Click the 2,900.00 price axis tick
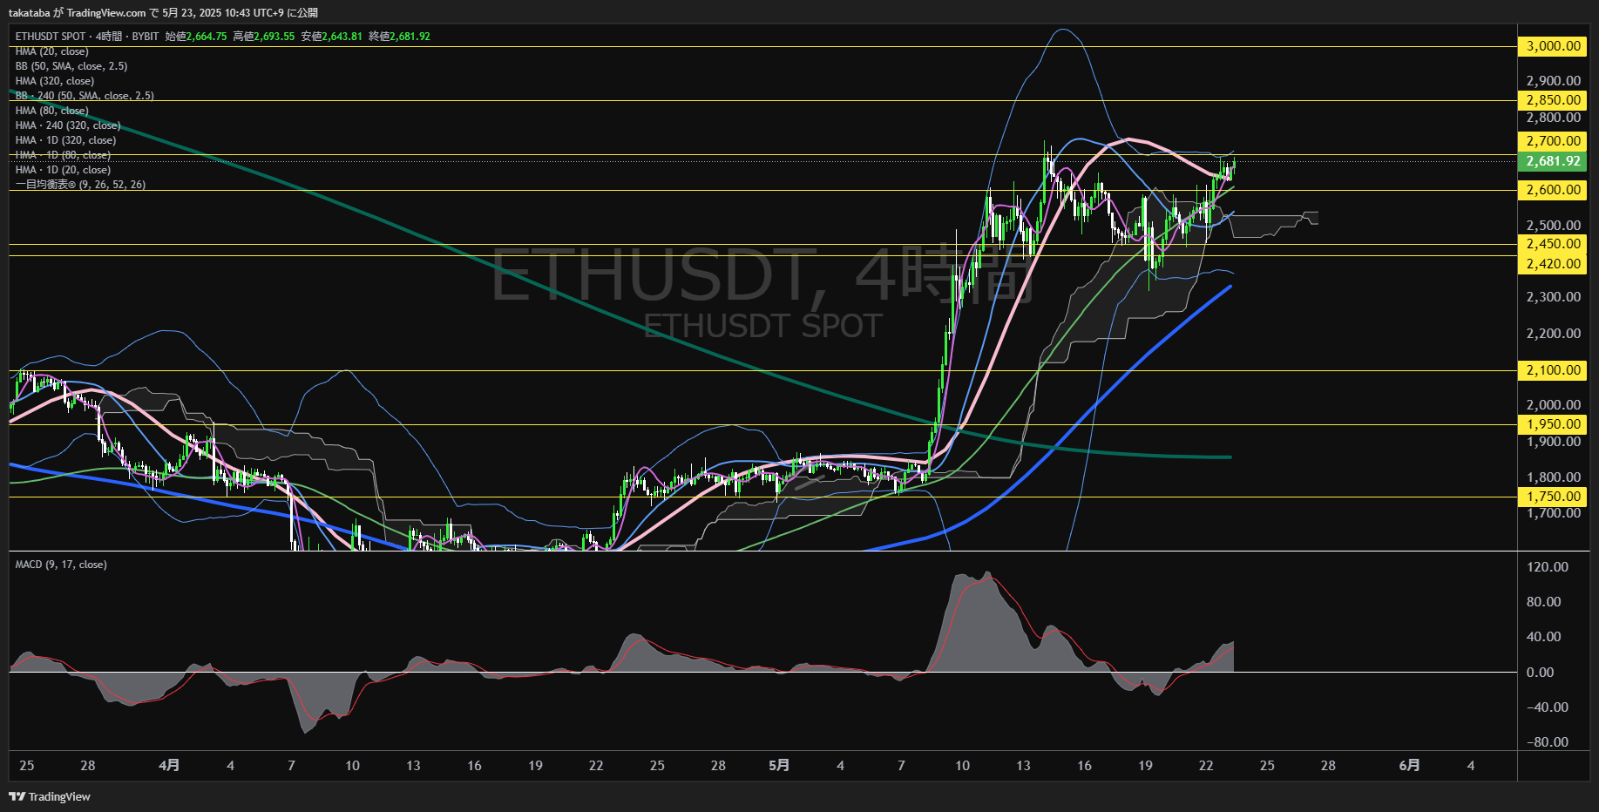This screenshot has width=1599, height=812. pos(1553,81)
